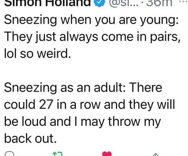The image size is (188, 156).
Task: Click the line "Sneezing when you are young:"
Action: click(x=91, y=22)
